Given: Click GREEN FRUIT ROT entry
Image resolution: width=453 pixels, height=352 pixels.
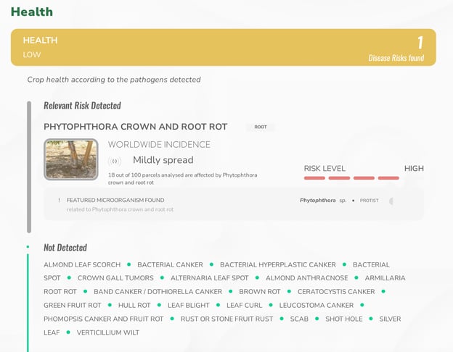Looking at the screenshot, I should point(73,306).
